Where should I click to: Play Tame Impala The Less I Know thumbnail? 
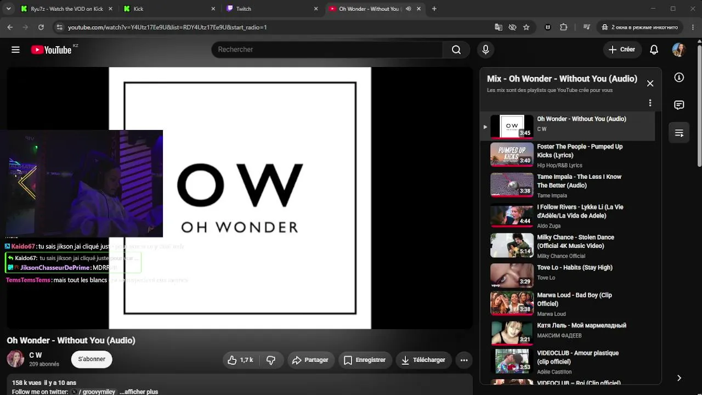pos(512,185)
